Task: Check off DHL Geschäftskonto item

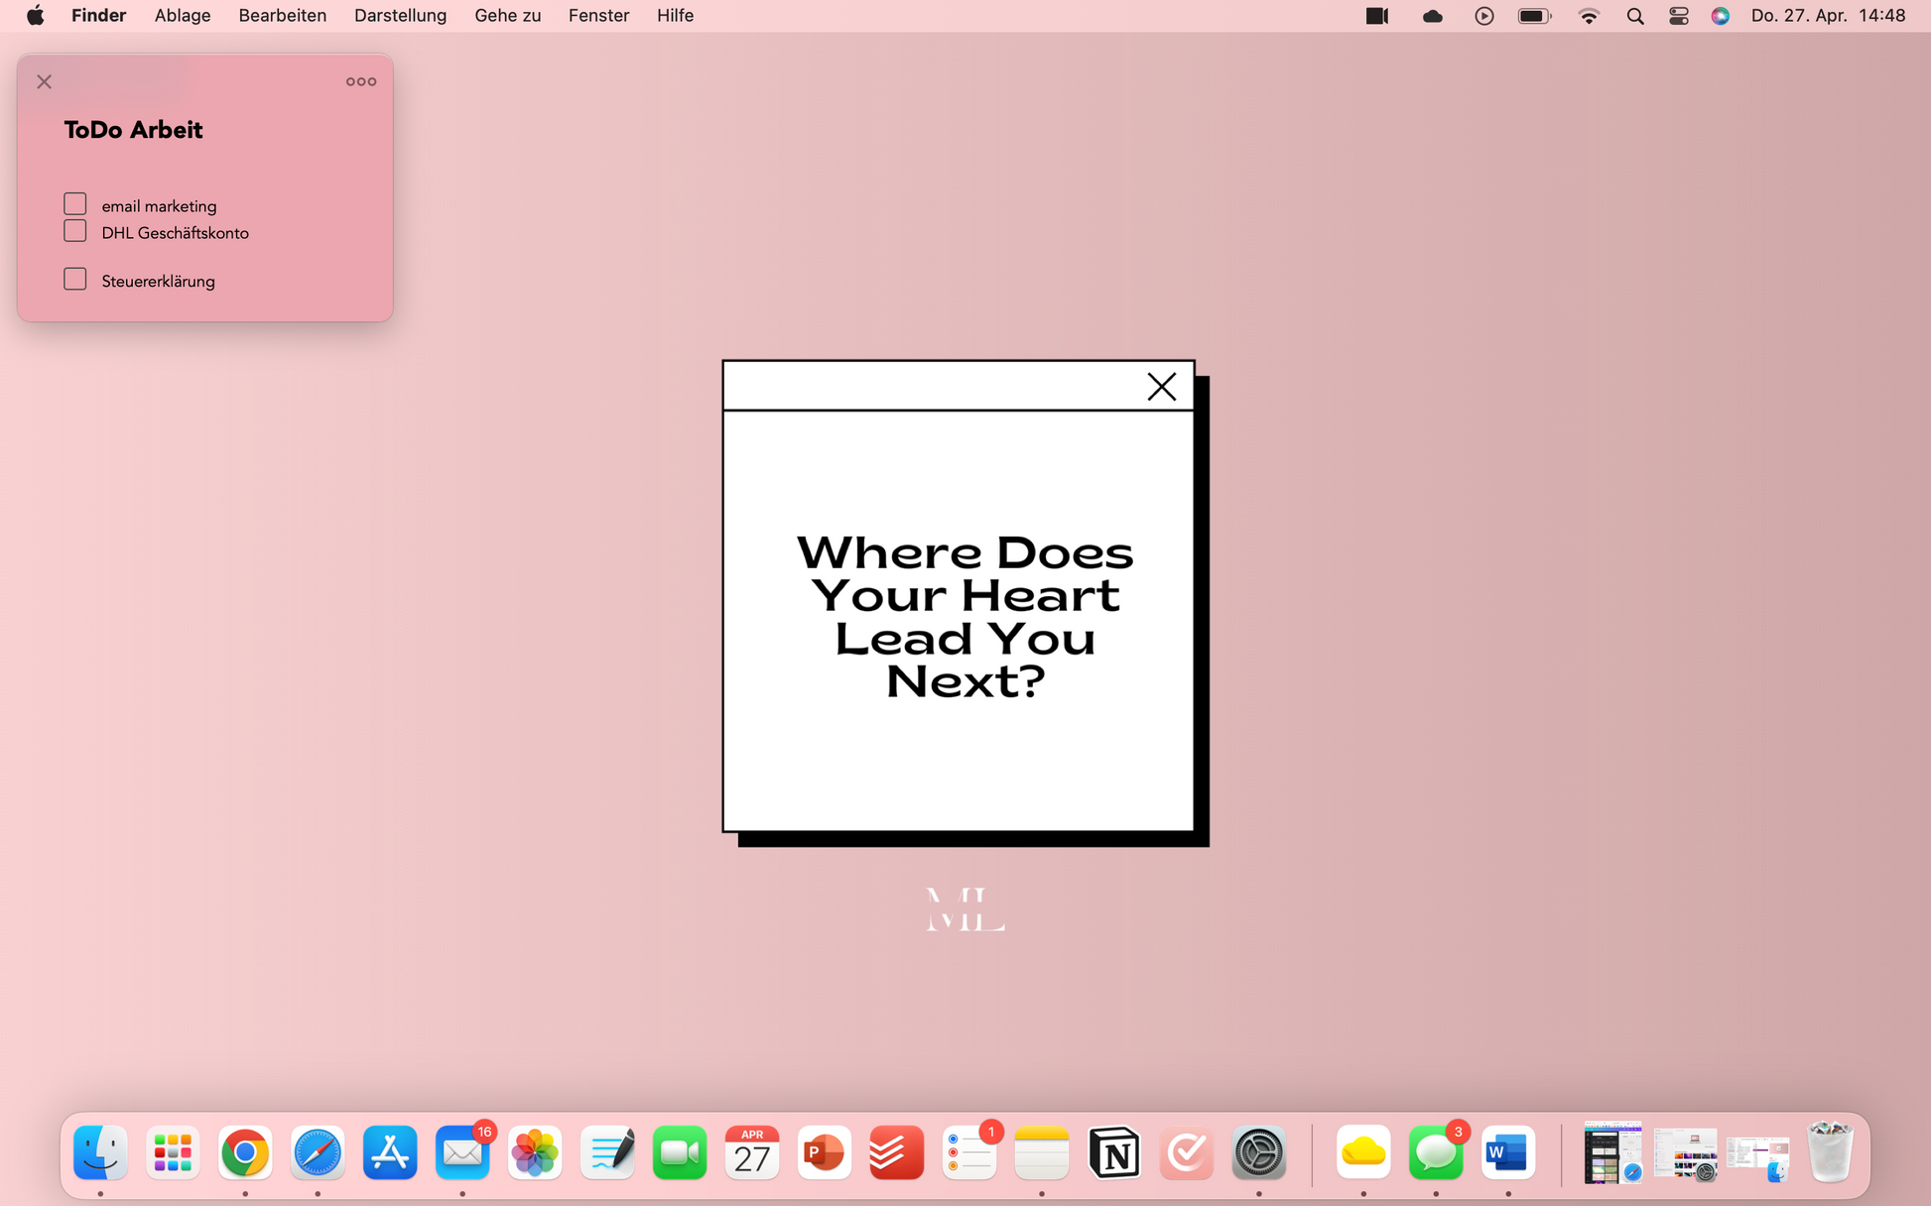Action: (75, 231)
